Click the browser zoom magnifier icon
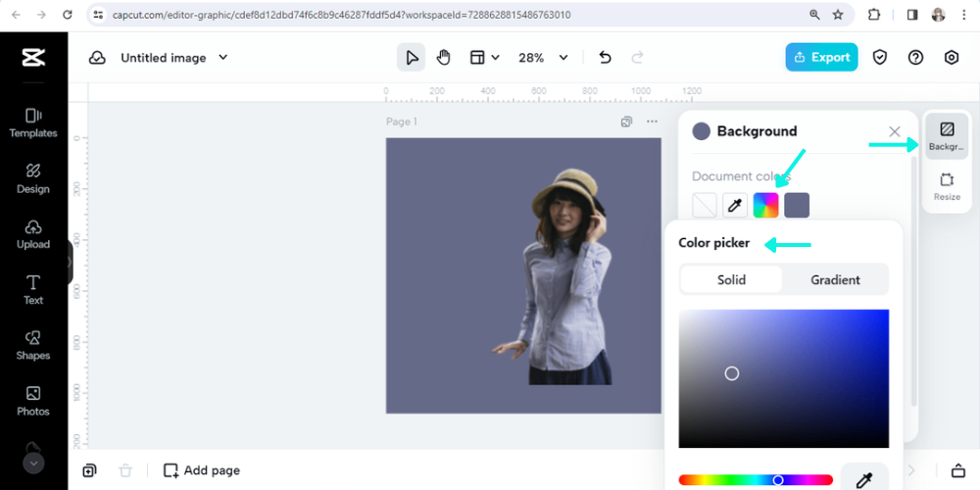 point(814,15)
